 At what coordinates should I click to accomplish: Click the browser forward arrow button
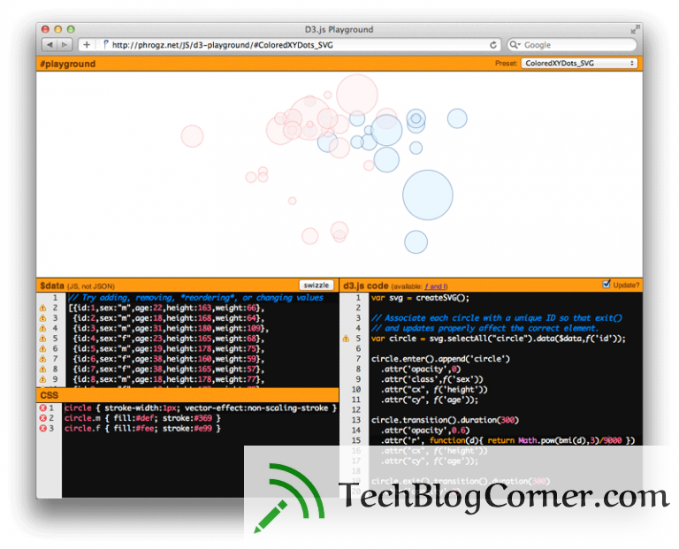pyautogui.click(x=65, y=44)
